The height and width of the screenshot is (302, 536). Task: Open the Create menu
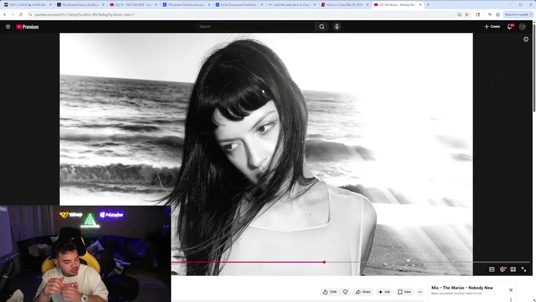click(x=492, y=26)
